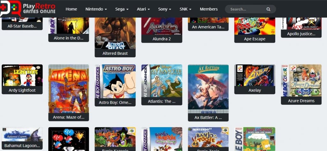The image size is (327, 151).
Task: Open the Members menu item
Action: (209, 9)
